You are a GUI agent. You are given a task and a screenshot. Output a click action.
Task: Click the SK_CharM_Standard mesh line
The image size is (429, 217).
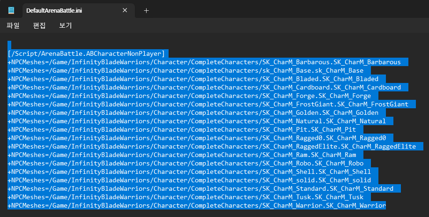click(x=200, y=189)
